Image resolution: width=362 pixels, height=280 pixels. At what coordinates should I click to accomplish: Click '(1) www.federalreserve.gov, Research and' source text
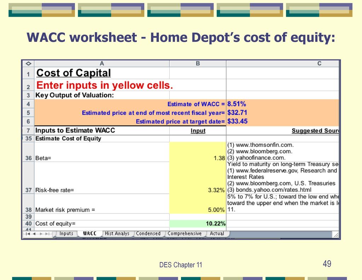[x=282, y=171]
